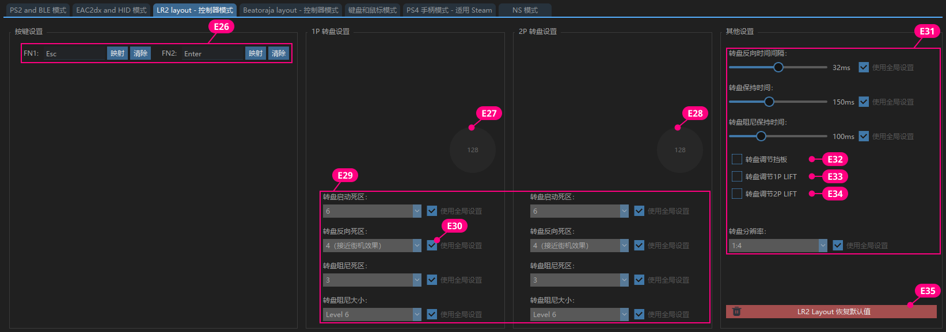Clear FN2 mapping with 清除 button
Screen dimensions: 946x332
pos(279,53)
